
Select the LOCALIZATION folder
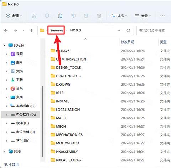(x=65, y=110)
